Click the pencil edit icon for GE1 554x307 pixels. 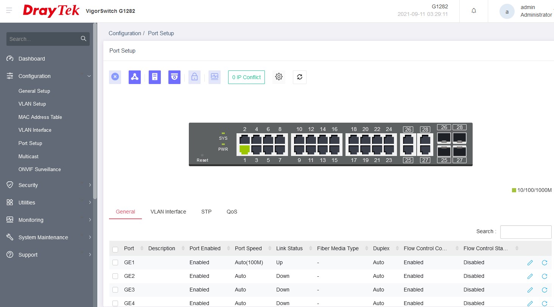[x=530, y=263]
